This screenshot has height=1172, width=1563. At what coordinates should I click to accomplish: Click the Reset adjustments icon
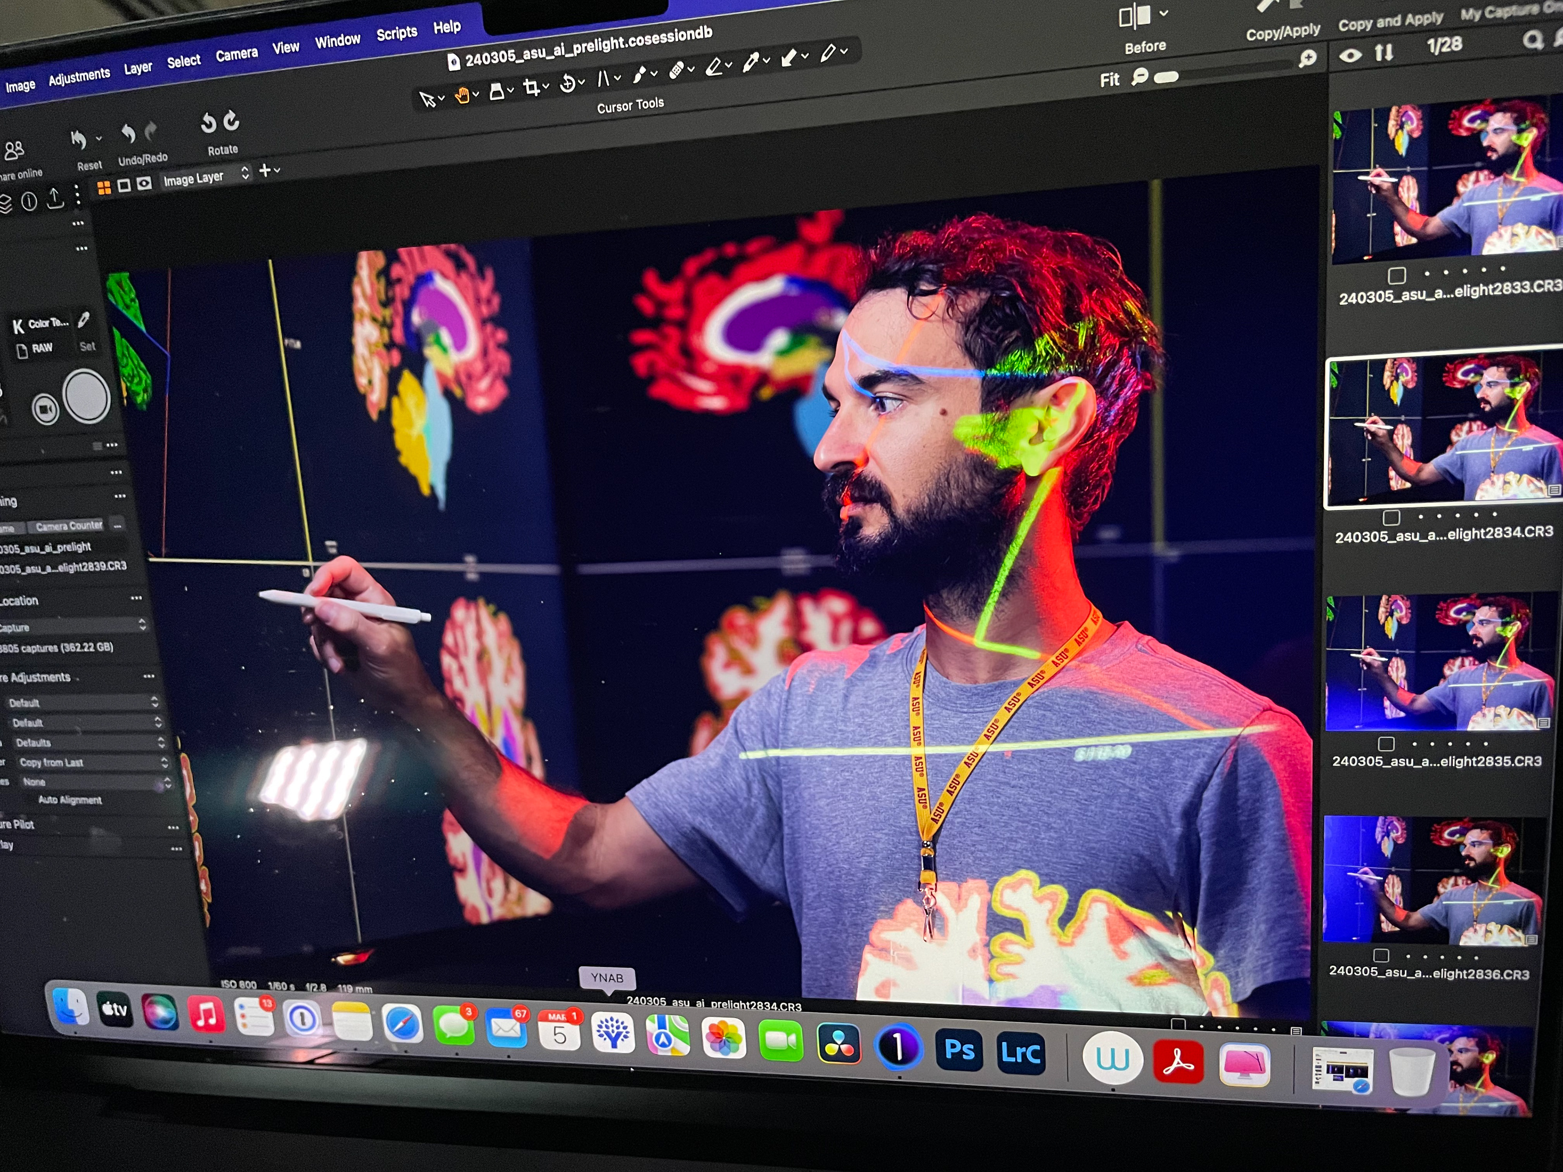(79, 140)
